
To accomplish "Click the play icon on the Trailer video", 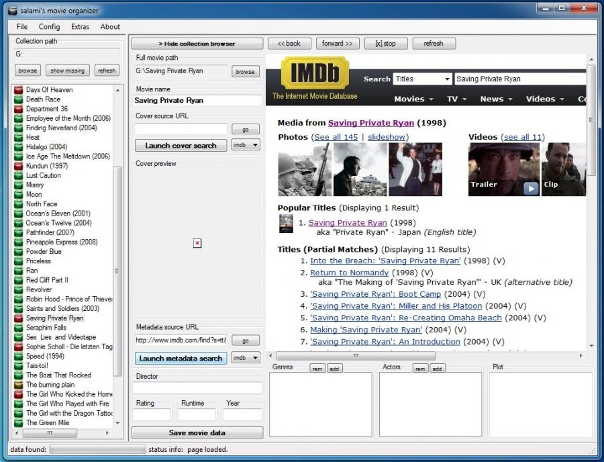I will click(531, 188).
